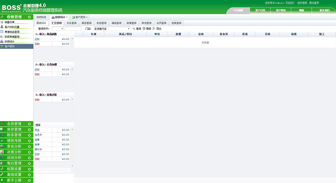Click the 会员卡 row in 总计
This screenshot has height=183, width=336.
[x=52, y=135]
